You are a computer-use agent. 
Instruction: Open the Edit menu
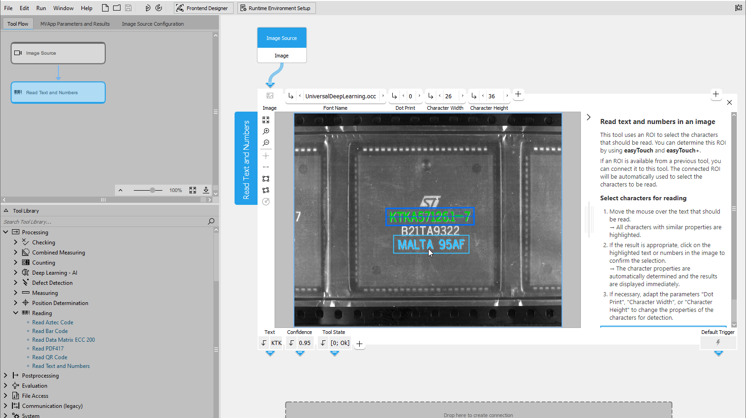(x=24, y=8)
